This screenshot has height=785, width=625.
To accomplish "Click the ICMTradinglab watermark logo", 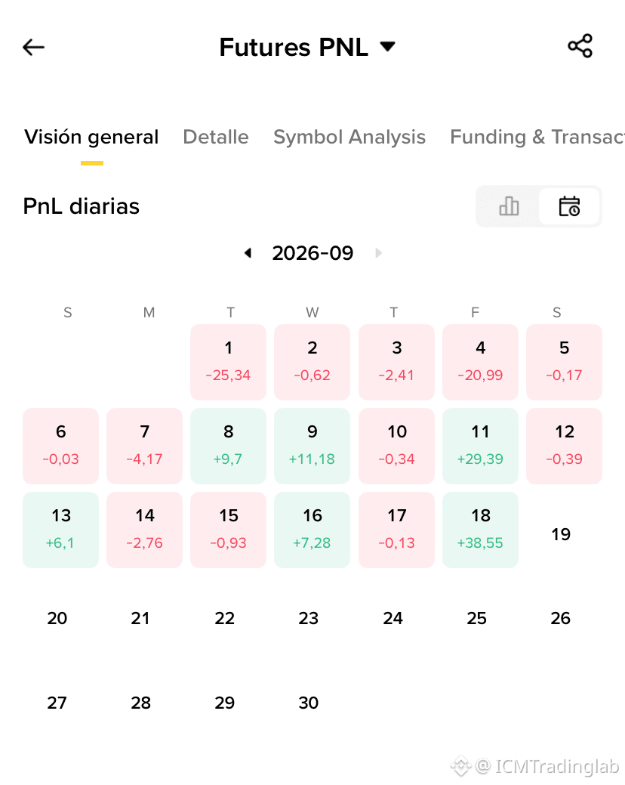I will (460, 766).
